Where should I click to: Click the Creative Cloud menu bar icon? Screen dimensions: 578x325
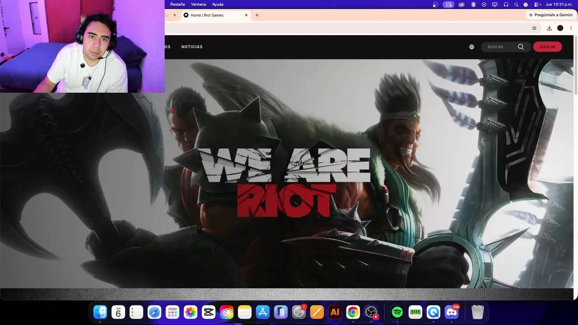coord(461,5)
